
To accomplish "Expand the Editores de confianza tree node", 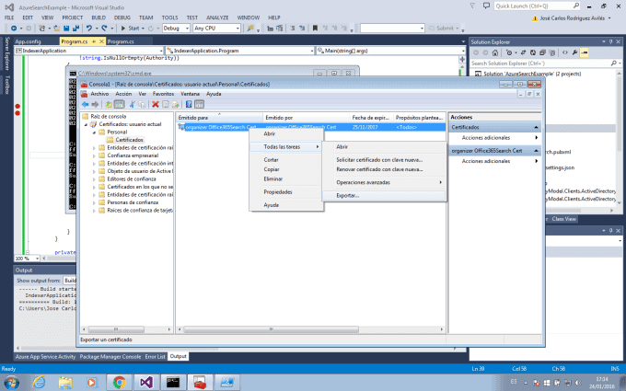I will [95, 179].
